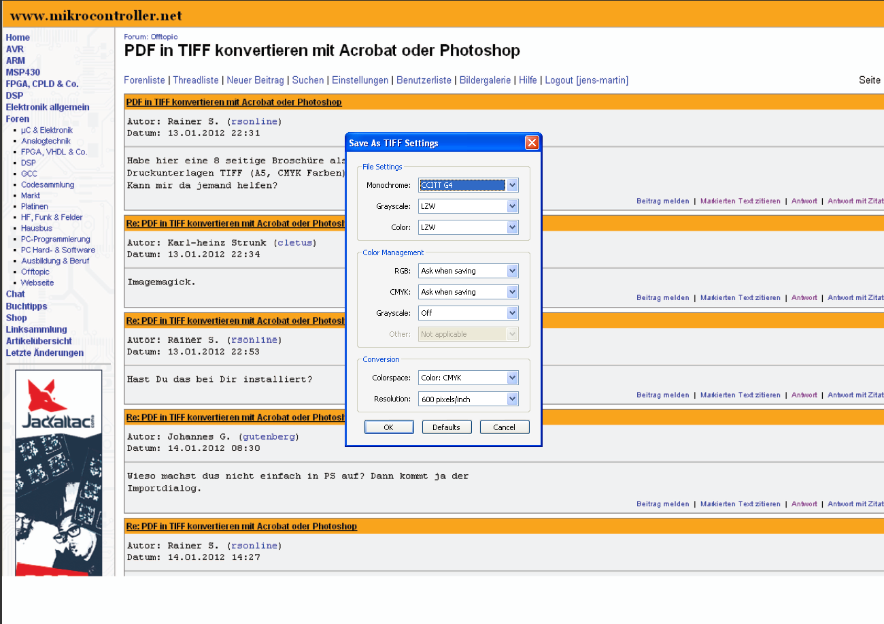Open the Linksammlung sidebar link
This screenshot has width=884, height=624.
point(36,329)
